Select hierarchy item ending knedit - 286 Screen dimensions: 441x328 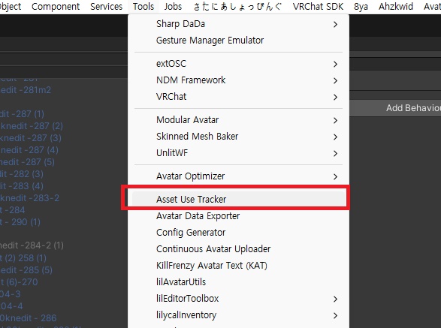pos(28,318)
